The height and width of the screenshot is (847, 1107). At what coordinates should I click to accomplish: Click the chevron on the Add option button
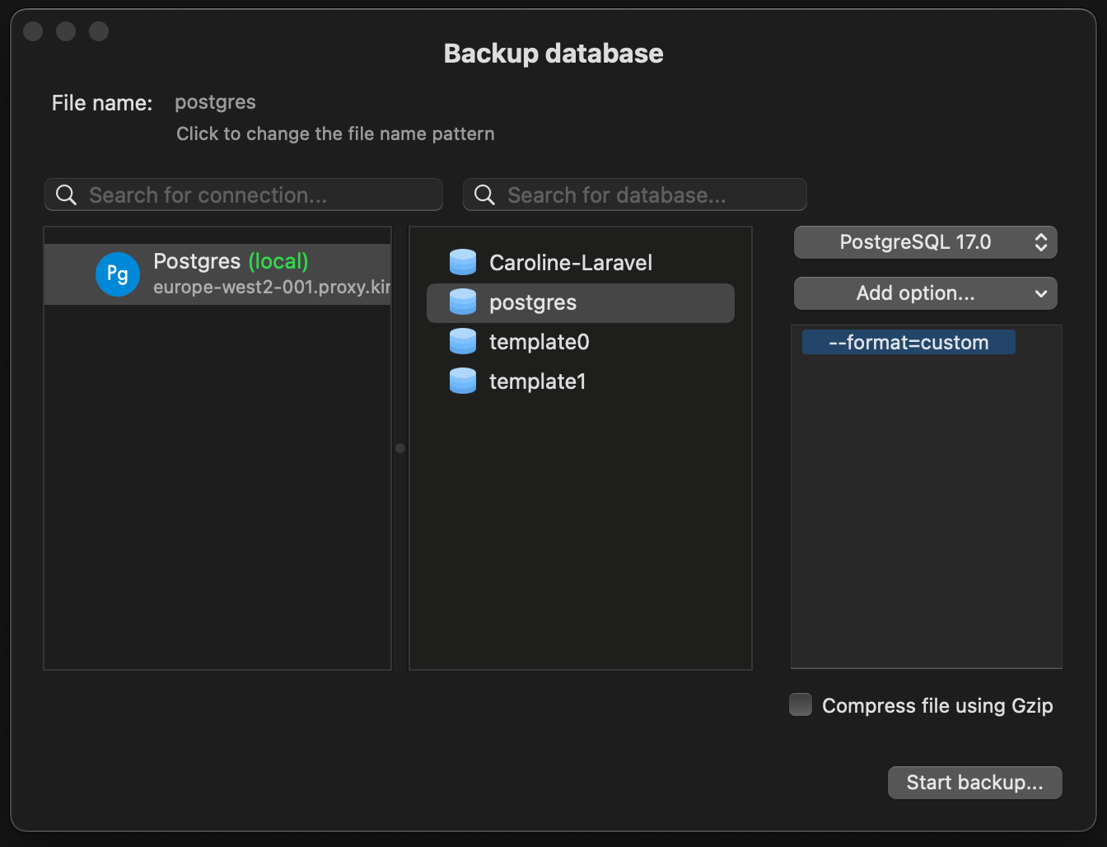1041,293
